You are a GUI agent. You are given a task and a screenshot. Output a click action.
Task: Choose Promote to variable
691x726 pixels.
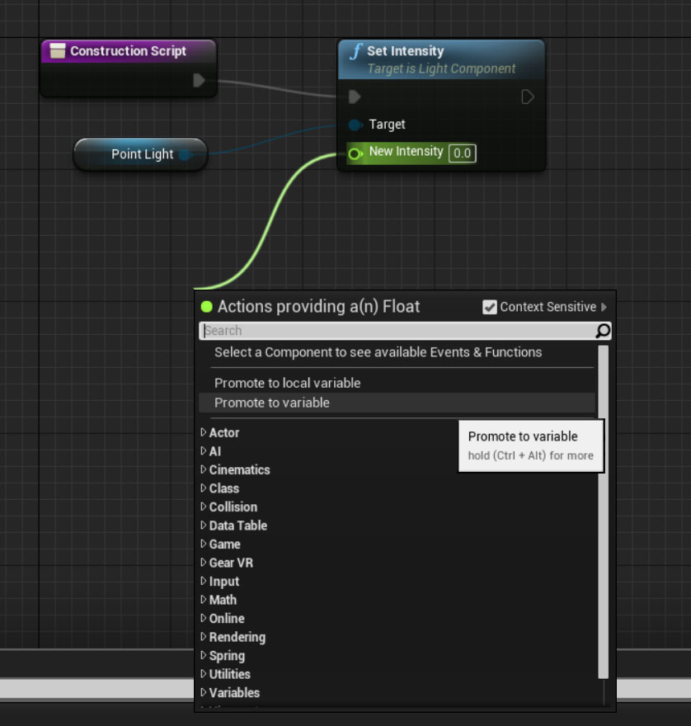[397, 403]
